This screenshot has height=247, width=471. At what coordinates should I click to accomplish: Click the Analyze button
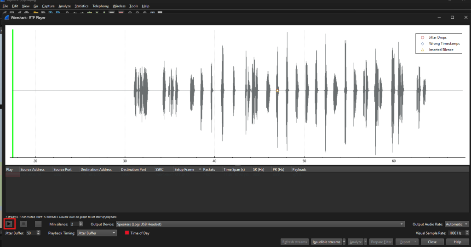[356, 242]
